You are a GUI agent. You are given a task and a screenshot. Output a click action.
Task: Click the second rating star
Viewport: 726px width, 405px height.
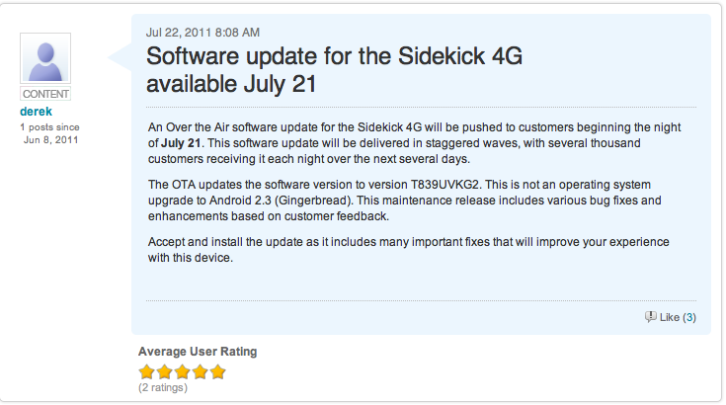click(165, 372)
